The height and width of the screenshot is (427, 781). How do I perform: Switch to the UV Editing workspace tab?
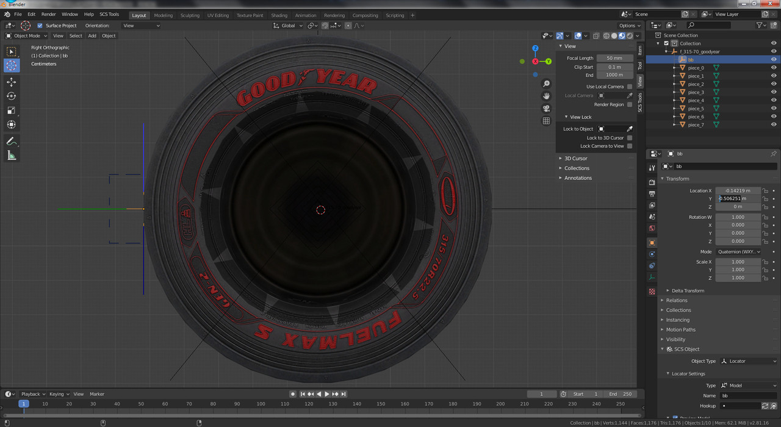coord(218,15)
